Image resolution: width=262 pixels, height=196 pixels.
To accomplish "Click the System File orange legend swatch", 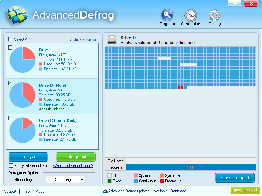I will click(x=162, y=176).
